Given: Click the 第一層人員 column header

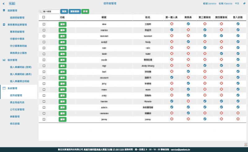Looking at the screenshot, I should click(x=171, y=17).
